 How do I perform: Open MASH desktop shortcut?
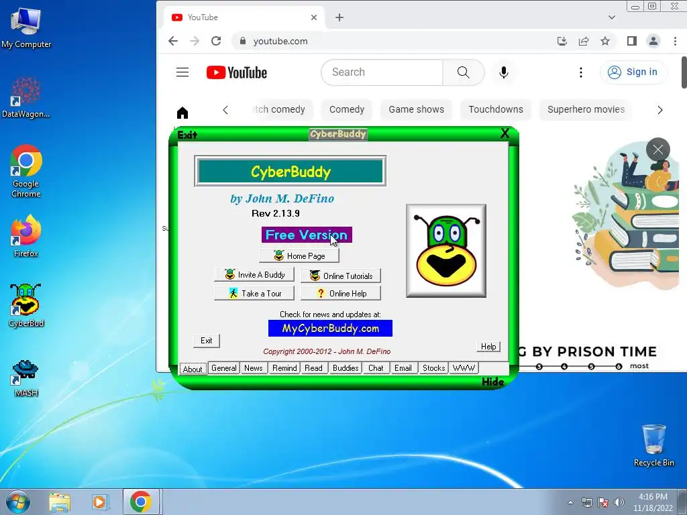(26, 378)
